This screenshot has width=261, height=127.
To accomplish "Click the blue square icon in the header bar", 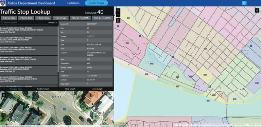I will (x=244, y=3).
